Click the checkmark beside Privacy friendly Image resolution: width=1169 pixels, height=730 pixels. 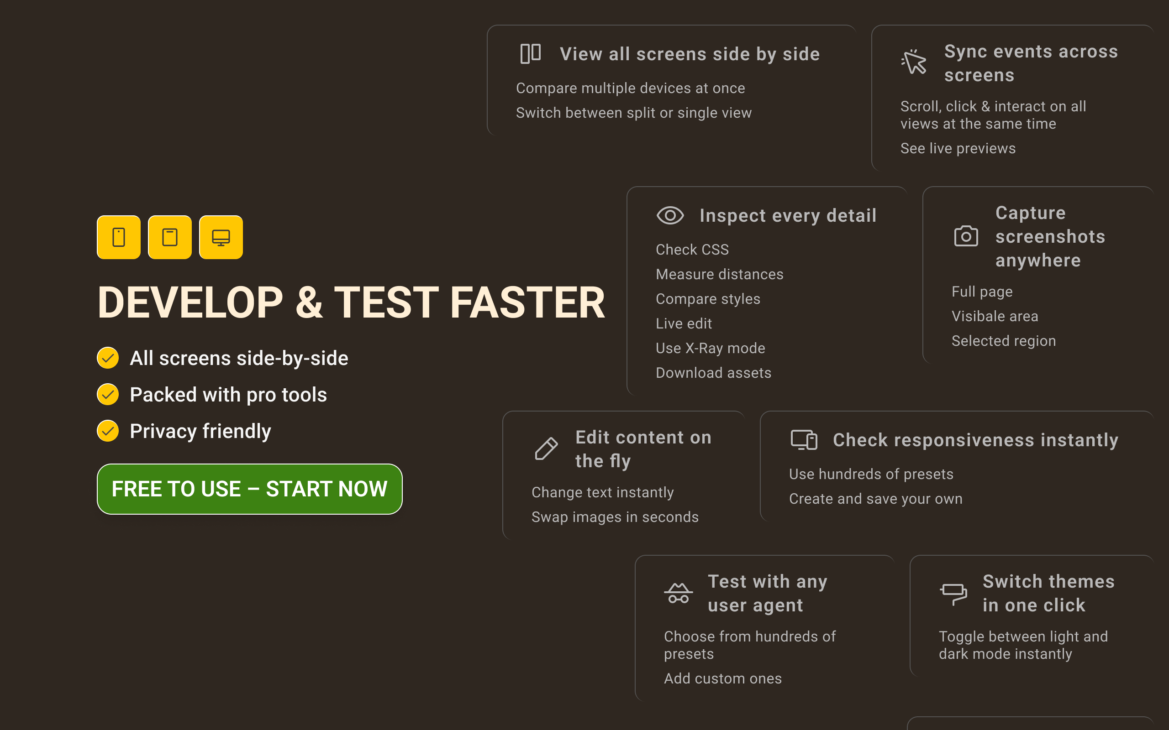pos(108,431)
